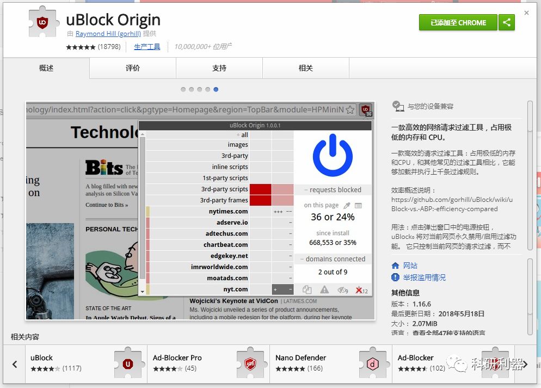The width and height of the screenshot is (541, 388).
Task: Open the uBlock related extension card
Action: (86, 364)
